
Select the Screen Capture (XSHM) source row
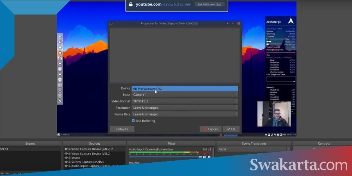94,162
